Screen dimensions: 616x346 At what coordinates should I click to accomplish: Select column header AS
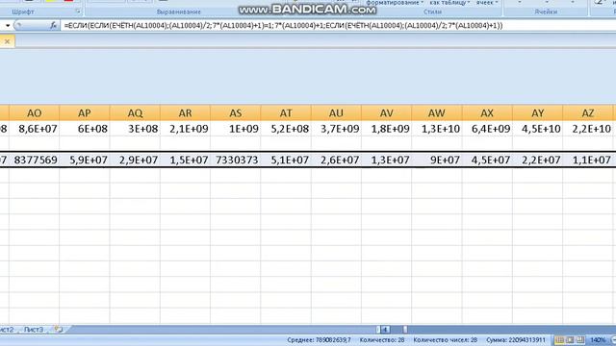click(235, 113)
